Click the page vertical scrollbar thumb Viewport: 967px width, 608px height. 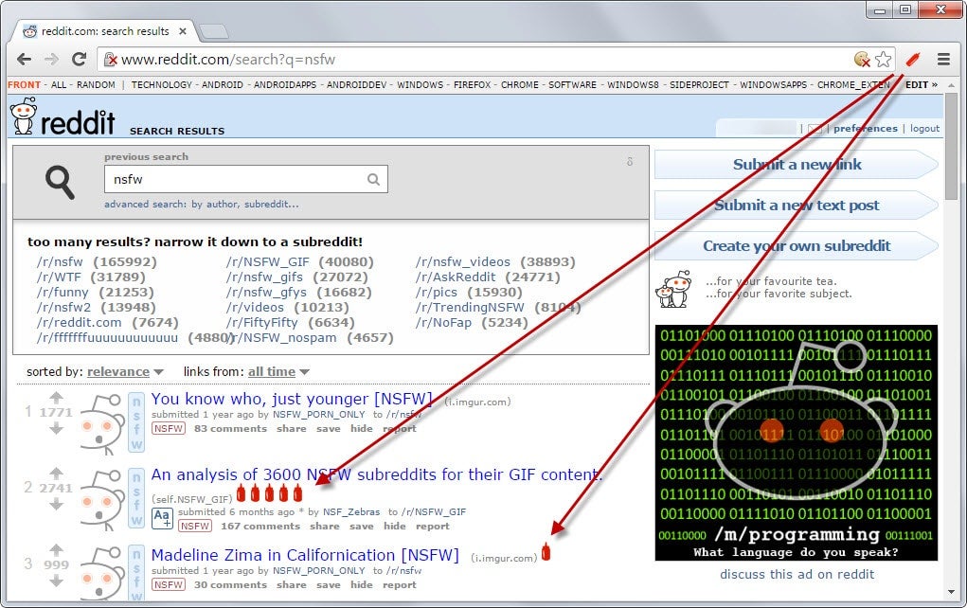(952, 146)
